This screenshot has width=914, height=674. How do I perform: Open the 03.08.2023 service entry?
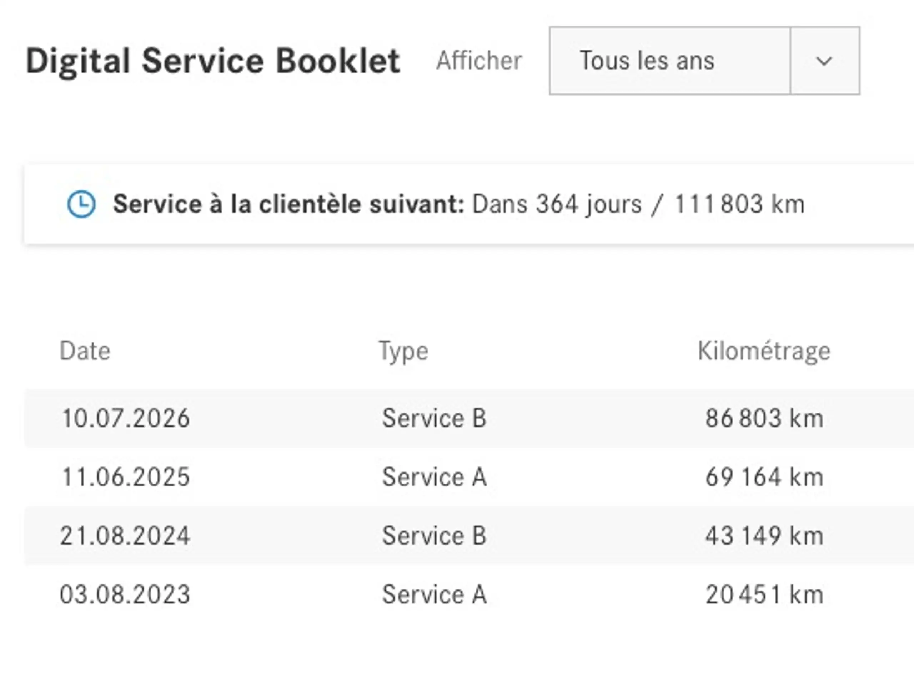[x=469, y=594]
